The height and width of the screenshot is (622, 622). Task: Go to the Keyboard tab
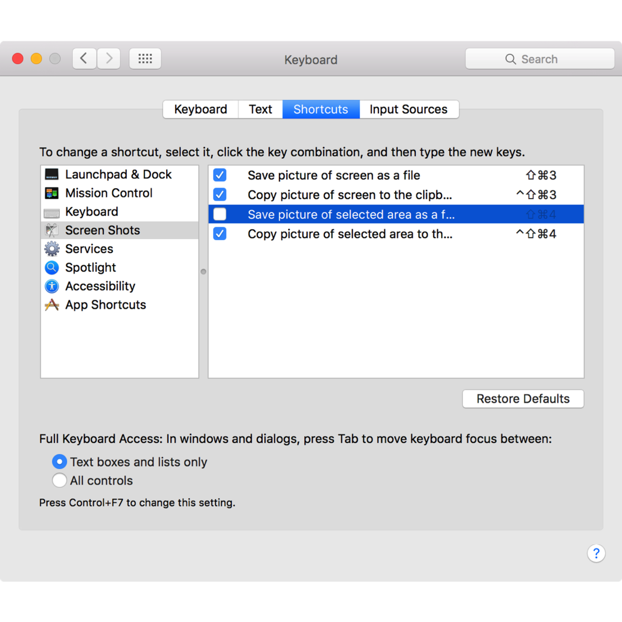coord(201,109)
